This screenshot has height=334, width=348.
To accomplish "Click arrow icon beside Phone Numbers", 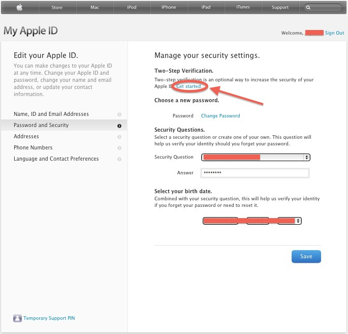I will (x=119, y=148).
